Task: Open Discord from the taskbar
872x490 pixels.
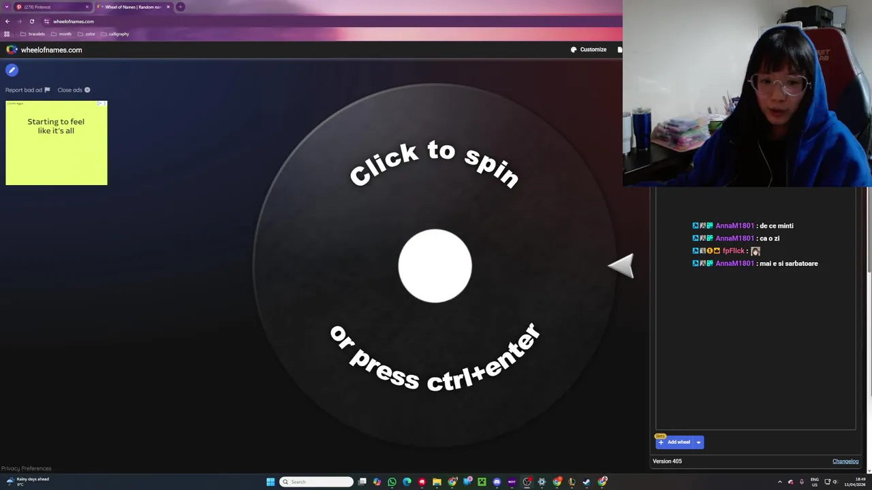Action: click(x=497, y=482)
